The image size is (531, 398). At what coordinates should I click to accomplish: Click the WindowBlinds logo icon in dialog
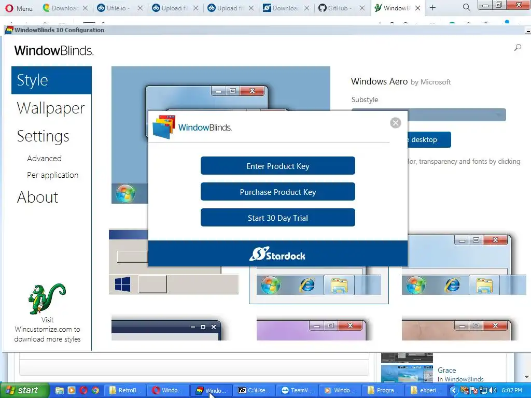[164, 127]
